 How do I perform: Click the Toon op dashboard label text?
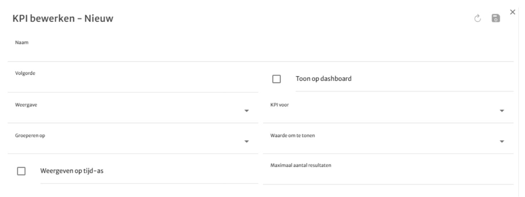click(324, 79)
